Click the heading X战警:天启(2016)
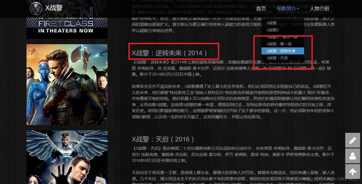 pos(163,139)
